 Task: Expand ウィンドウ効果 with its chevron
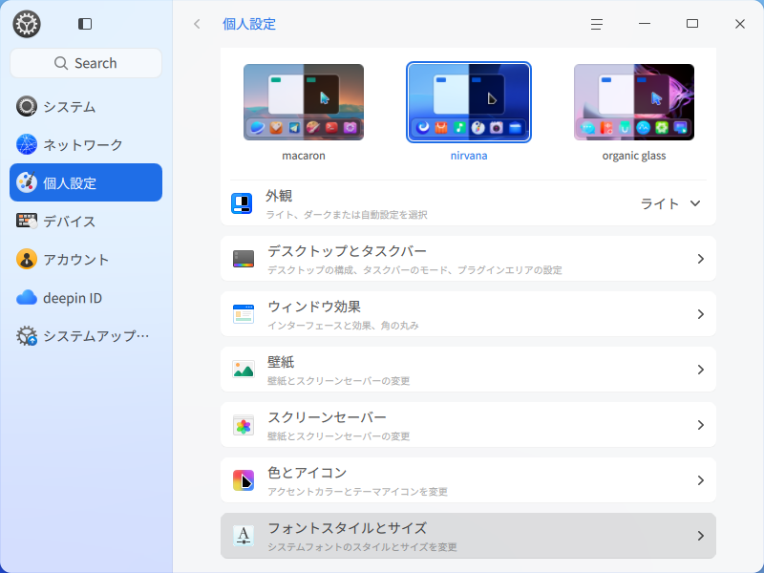(700, 314)
